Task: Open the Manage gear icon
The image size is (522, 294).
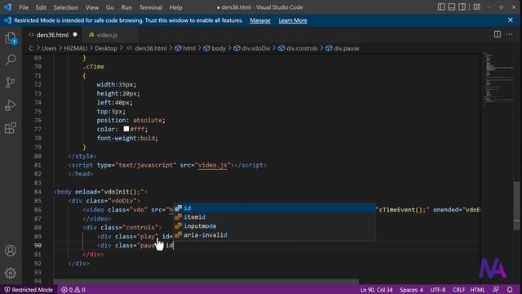Action: point(11,273)
